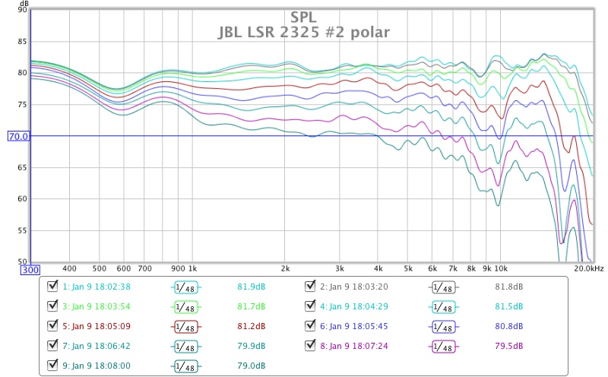Toggle visibility of trace 5 Jan 9 18:05:09
This screenshot has height=377, width=608.
tap(52, 326)
